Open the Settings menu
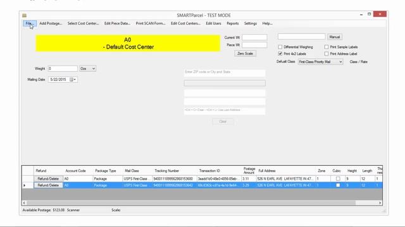Screen dimensions: 405x227 click(251, 23)
